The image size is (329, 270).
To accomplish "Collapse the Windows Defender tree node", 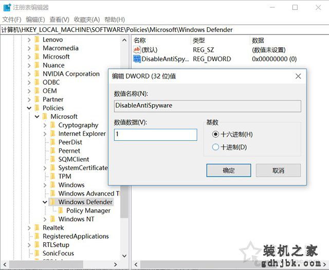I will [x=45, y=202].
